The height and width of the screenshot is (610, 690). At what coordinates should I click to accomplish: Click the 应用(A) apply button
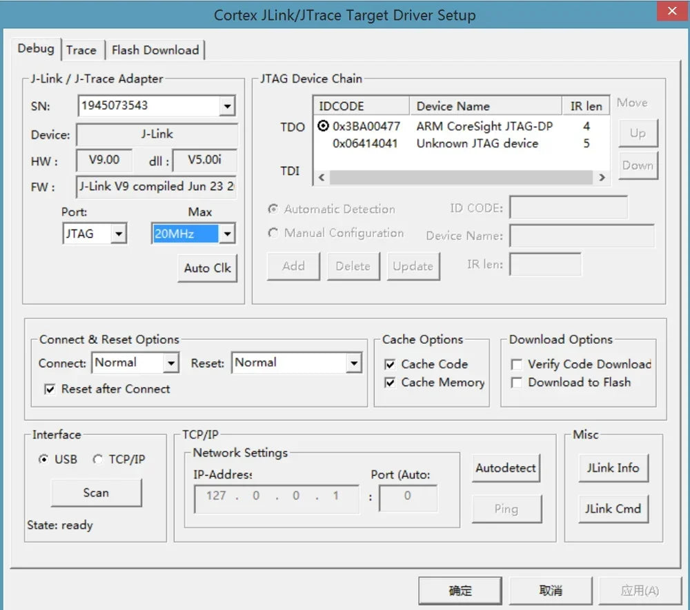640,591
